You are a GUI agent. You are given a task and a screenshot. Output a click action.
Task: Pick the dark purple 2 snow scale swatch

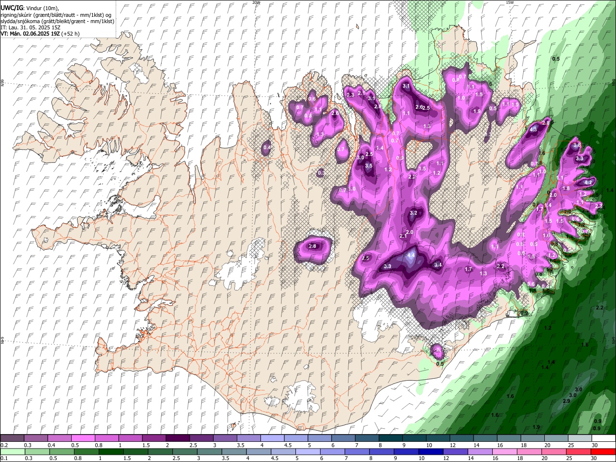tap(177, 438)
